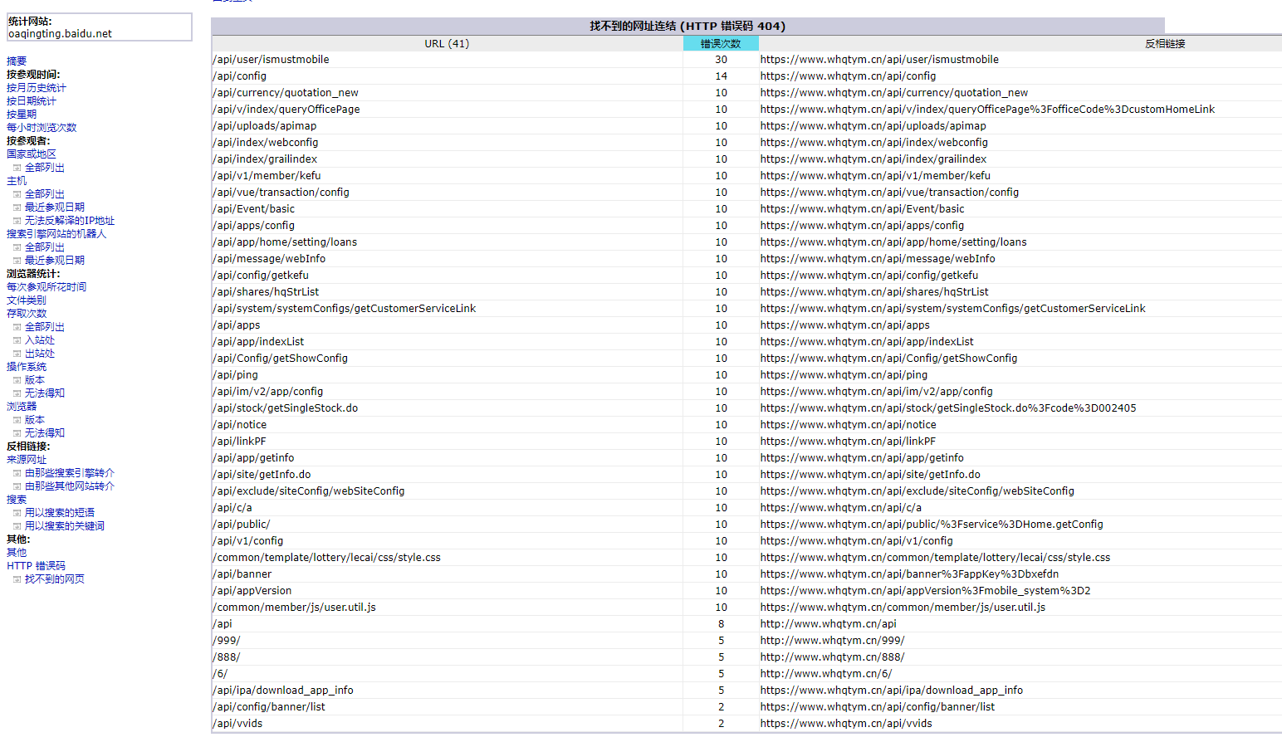The height and width of the screenshot is (742, 1282).
Task: Open the 摘要 summary link
Action: click(x=17, y=61)
